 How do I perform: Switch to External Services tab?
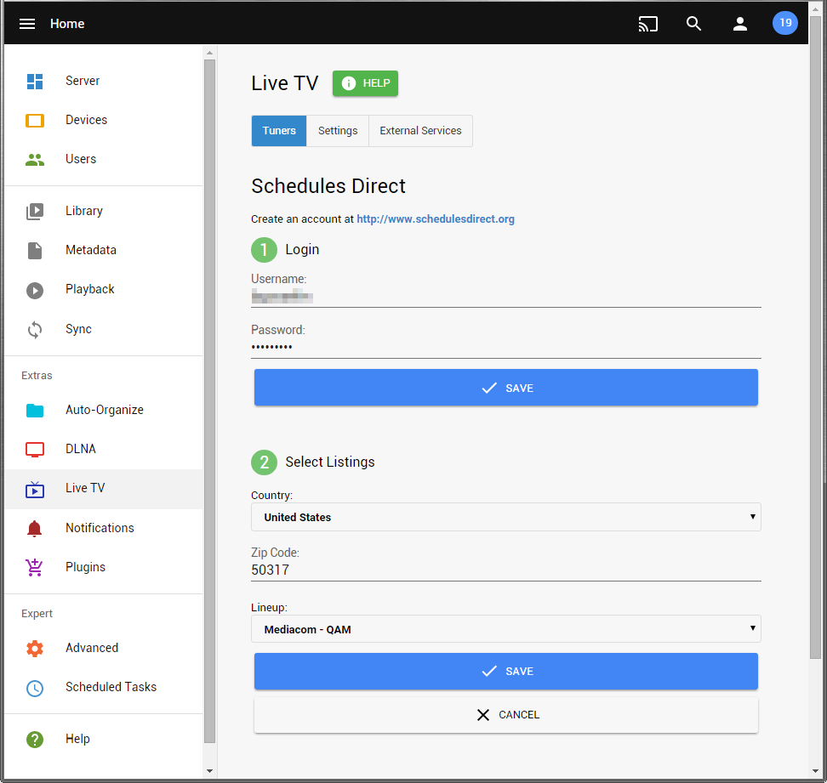pos(420,131)
